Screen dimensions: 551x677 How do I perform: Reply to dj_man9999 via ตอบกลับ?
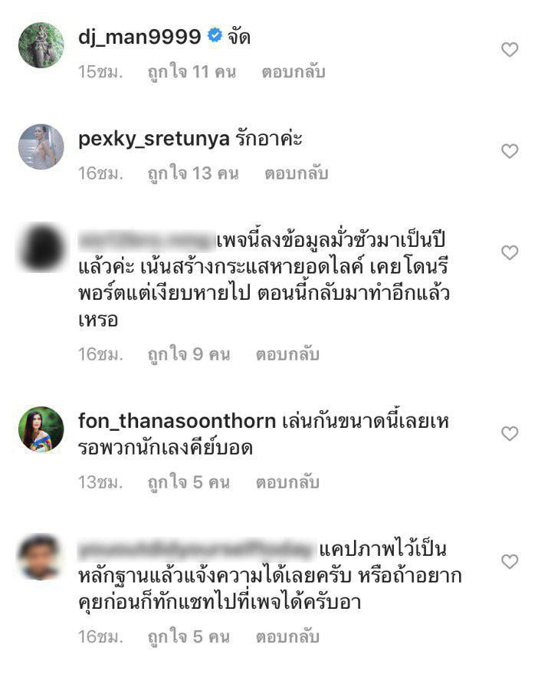pyautogui.click(x=293, y=72)
